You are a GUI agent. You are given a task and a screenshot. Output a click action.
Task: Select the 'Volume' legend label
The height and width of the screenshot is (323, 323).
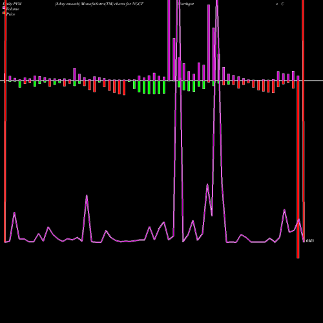click(12, 9)
